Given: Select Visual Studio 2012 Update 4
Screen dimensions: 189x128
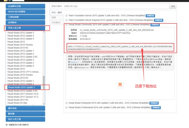Looking at the screenshot, I should tap(21, 36).
